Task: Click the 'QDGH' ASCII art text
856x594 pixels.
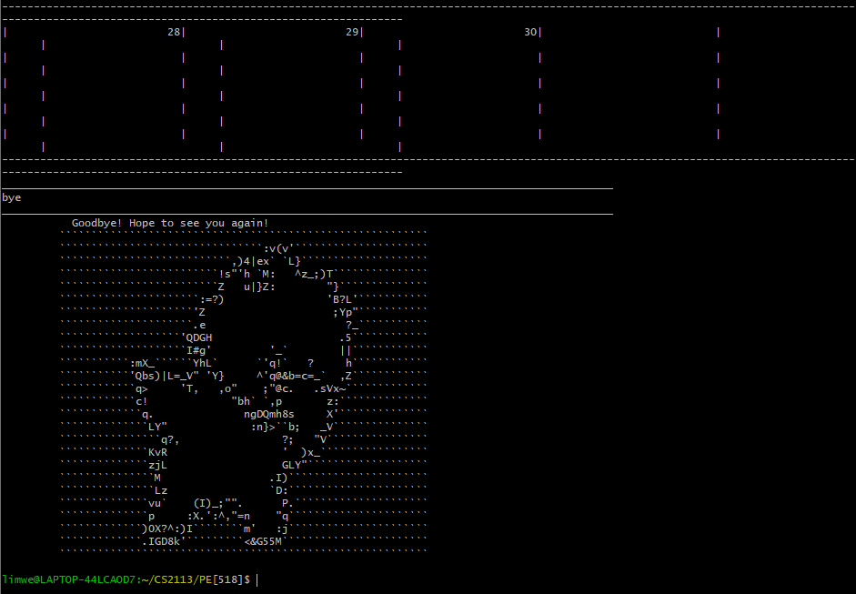Action: [x=199, y=337]
